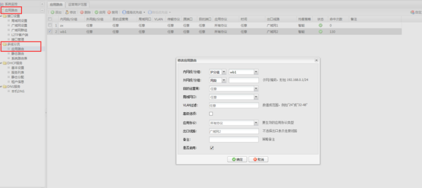Click the green status icon in zx row
422x188 pixels.
tap(320, 25)
